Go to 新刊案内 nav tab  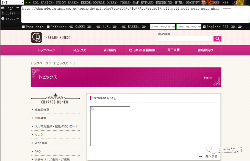pos(110,50)
